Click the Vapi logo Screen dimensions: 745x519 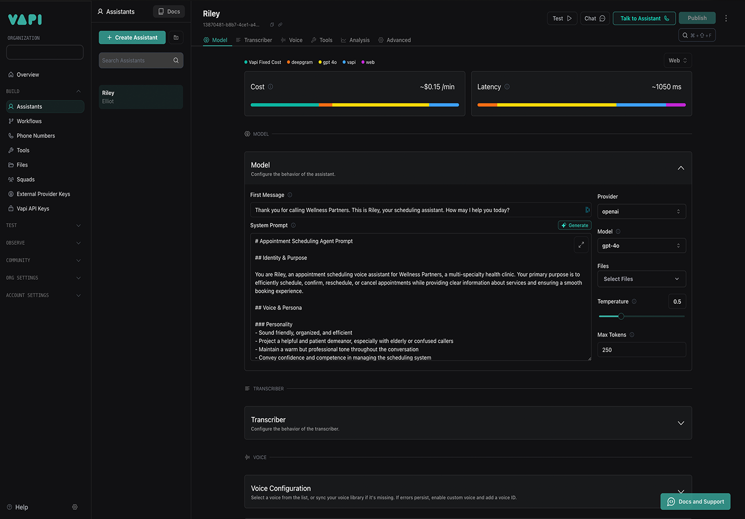(25, 20)
